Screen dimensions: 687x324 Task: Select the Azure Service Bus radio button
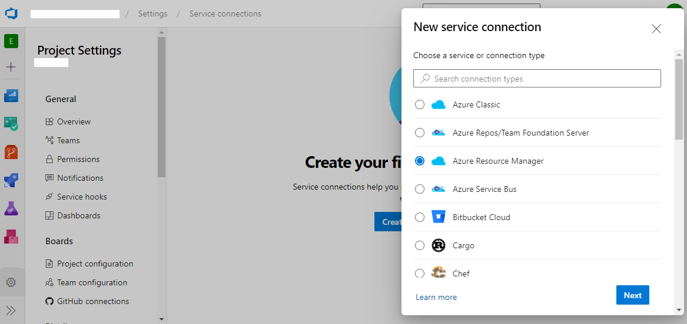(420, 189)
